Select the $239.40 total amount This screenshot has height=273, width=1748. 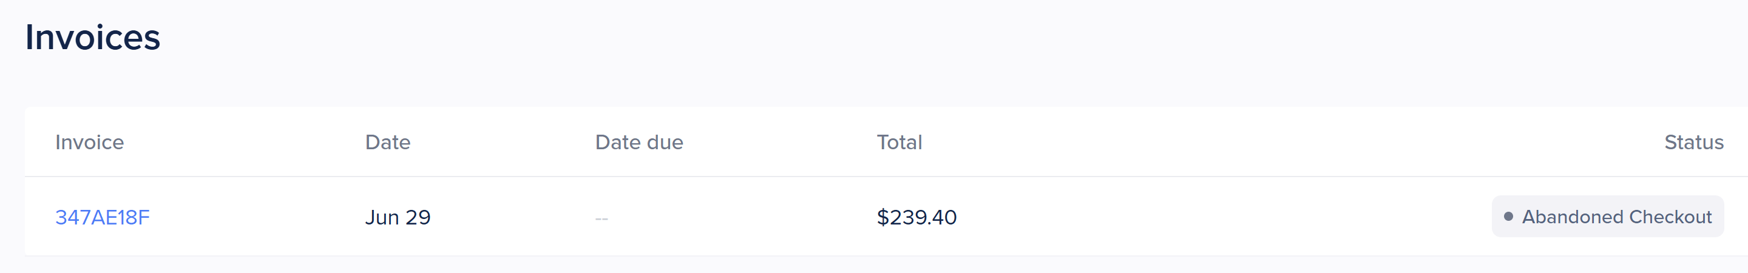point(916,217)
